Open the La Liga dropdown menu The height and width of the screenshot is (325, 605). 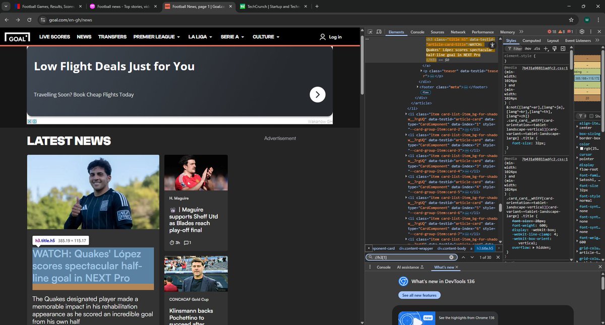coord(200,37)
